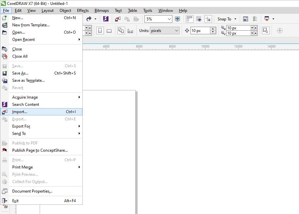Click the Welcome Screen toolbar icon
The image size is (299, 214).
[245, 19]
